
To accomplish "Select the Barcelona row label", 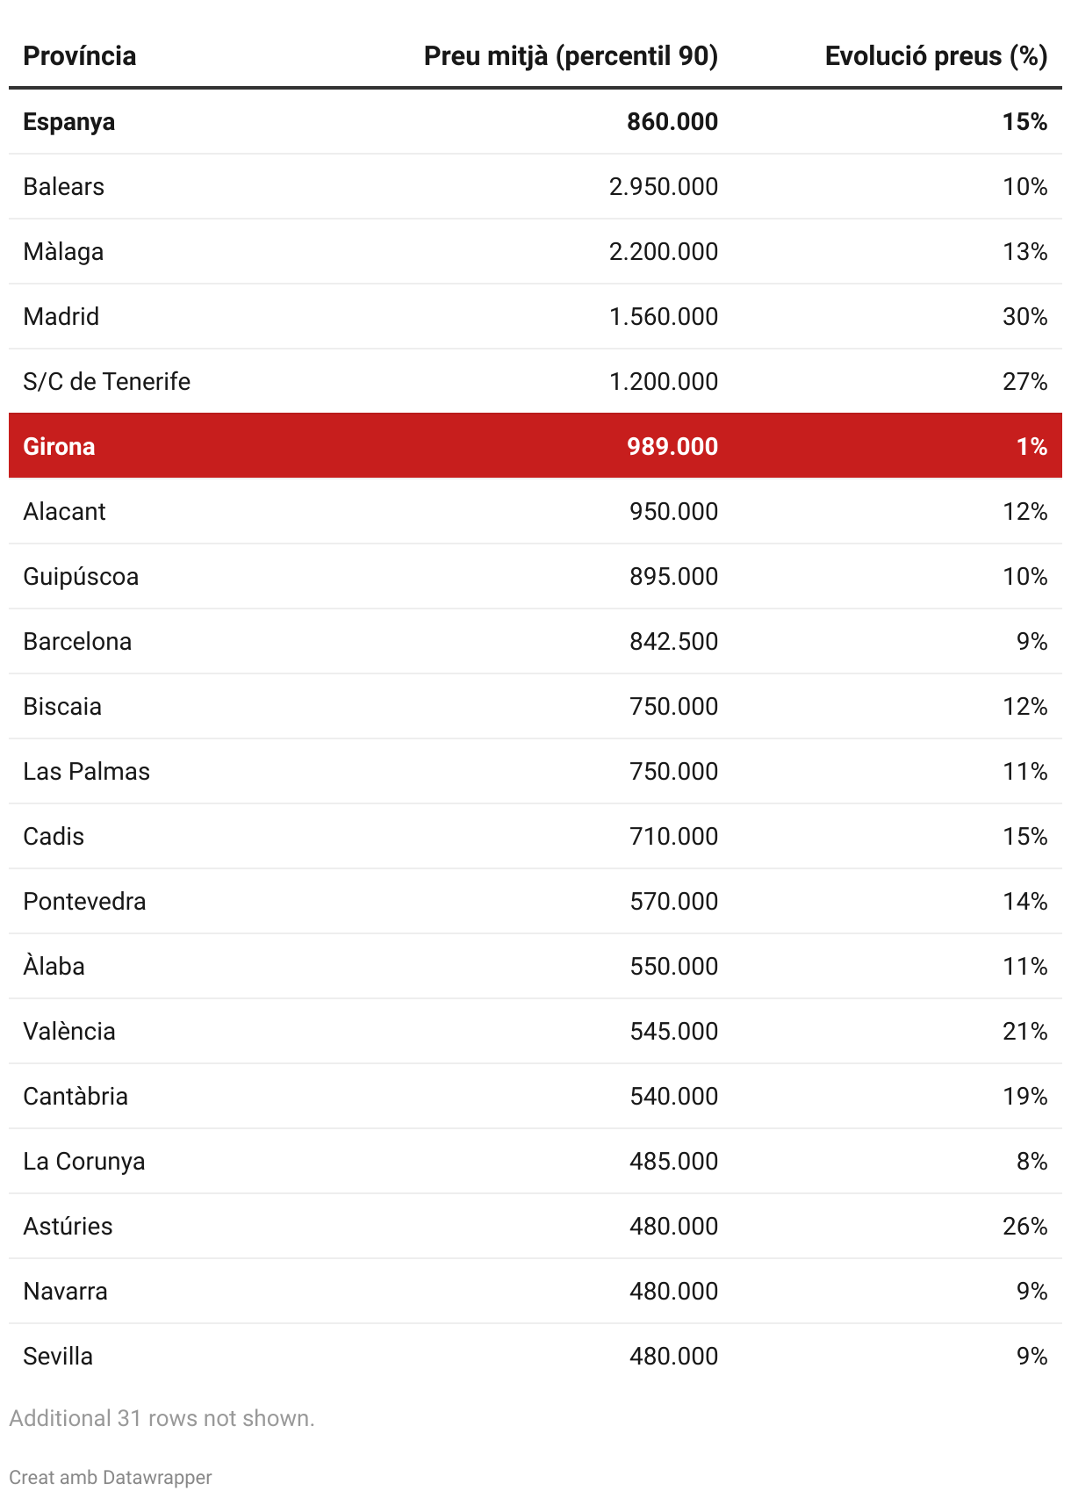I will pyautogui.click(x=77, y=642).
